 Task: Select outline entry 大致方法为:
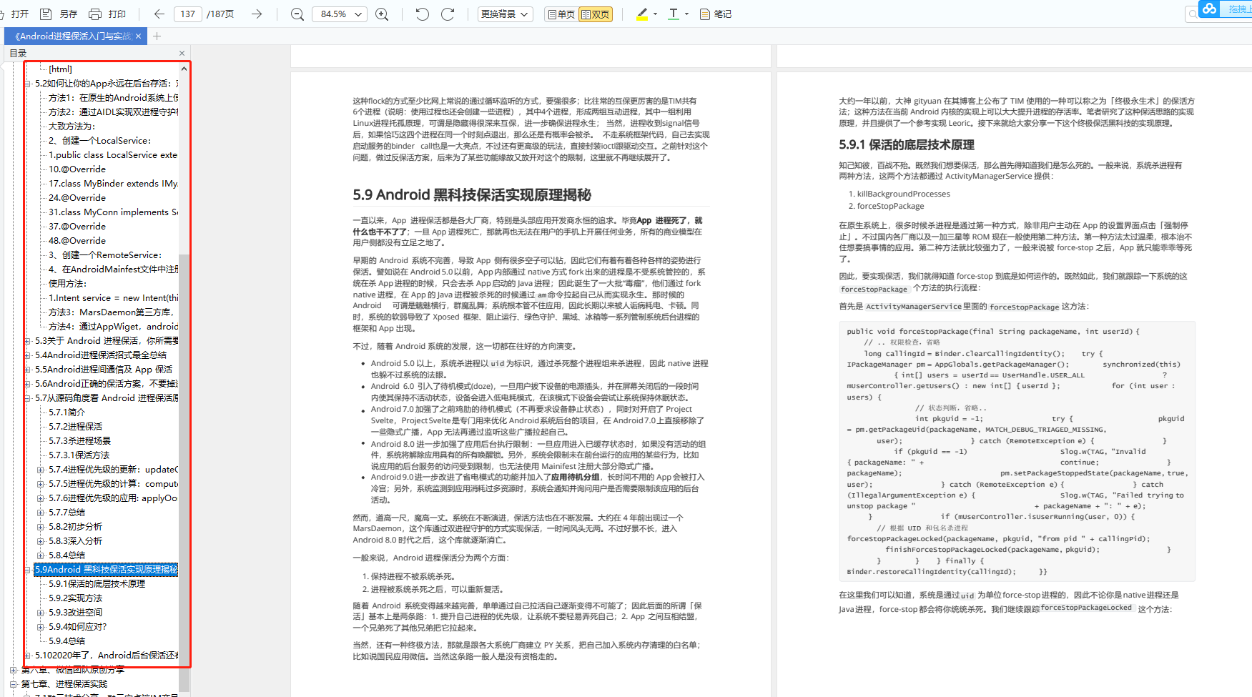[72, 127]
